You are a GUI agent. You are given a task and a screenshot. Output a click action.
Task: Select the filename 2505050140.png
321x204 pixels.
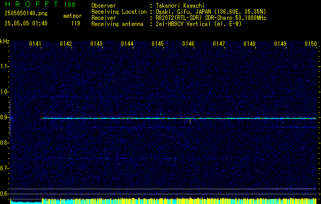tap(26, 14)
